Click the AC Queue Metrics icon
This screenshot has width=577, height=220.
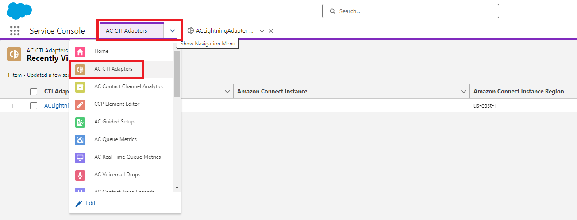point(80,140)
